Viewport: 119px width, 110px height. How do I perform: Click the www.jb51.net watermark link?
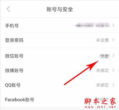100,107
